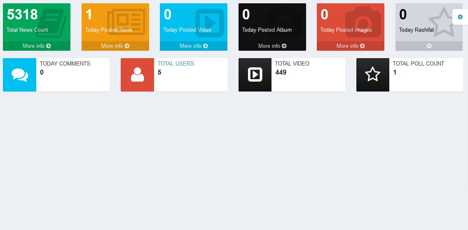468x230 pixels.
Task: Click the Today Posted Album label
Action: coord(267,30)
